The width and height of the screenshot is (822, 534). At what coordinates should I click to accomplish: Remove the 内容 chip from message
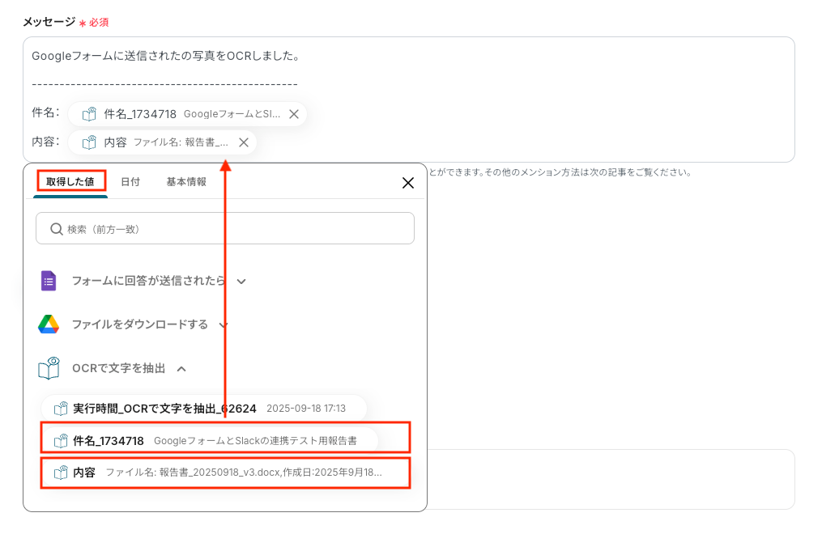coord(244,142)
